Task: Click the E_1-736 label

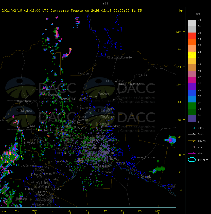Action: (143, 75)
